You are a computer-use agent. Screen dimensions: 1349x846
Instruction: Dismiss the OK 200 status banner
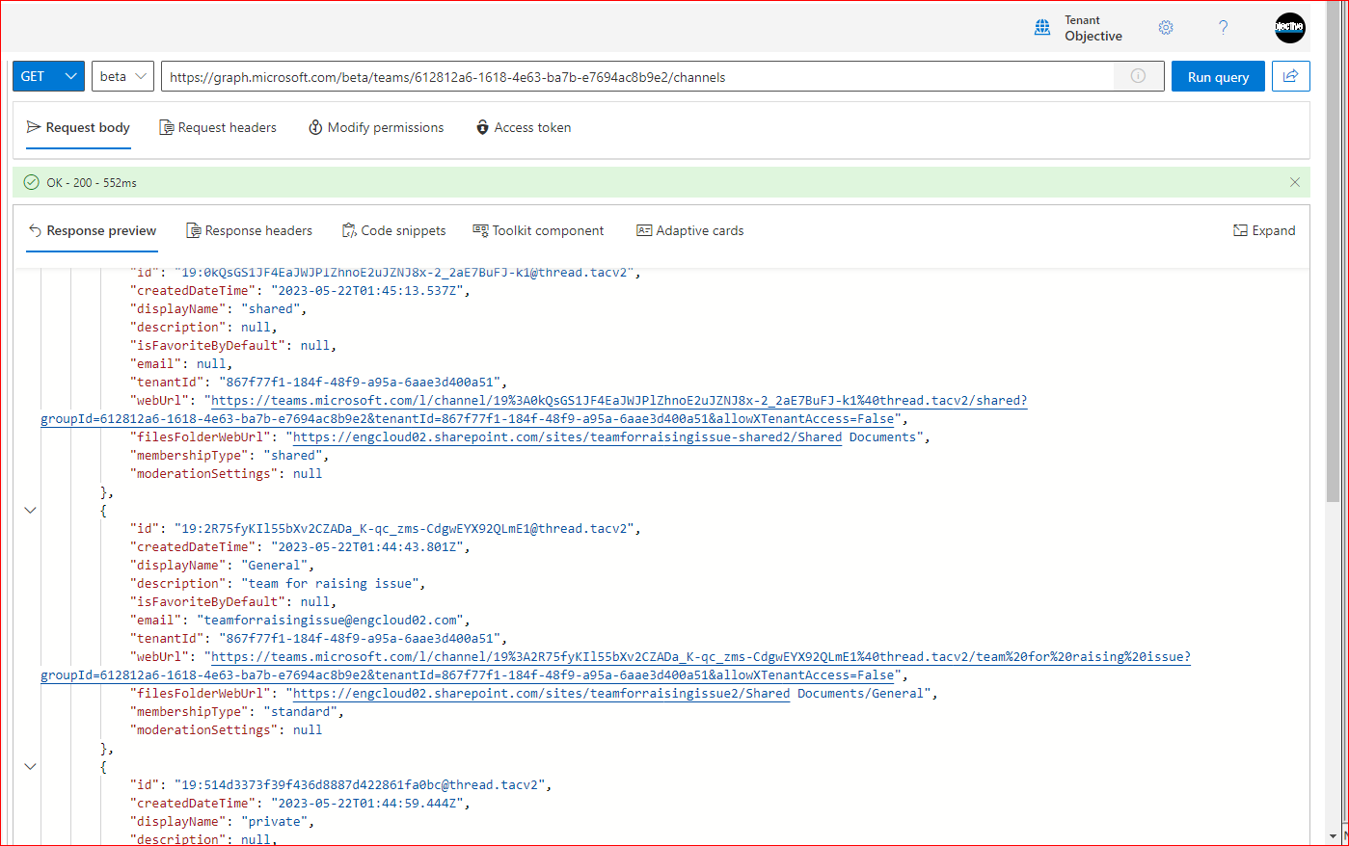click(x=1295, y=182)
